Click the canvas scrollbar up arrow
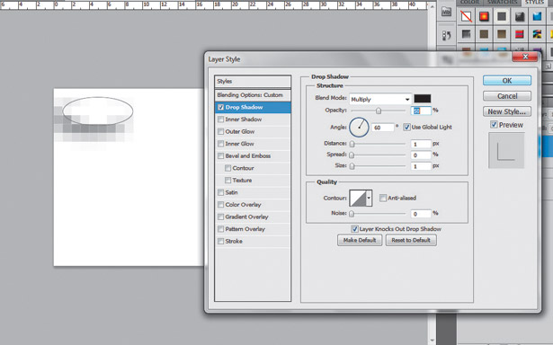 click(432, 6)
